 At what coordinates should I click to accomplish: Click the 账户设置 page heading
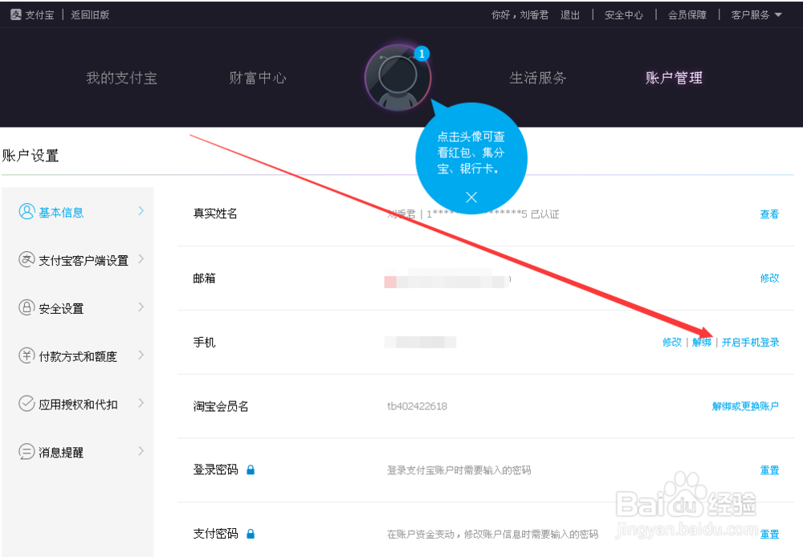point(31,155)
